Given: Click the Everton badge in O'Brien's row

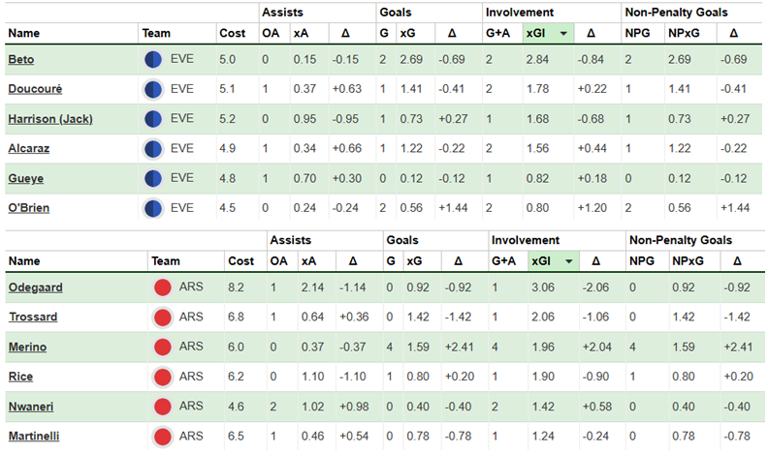Looking at the screenshot, I should 152,208.
